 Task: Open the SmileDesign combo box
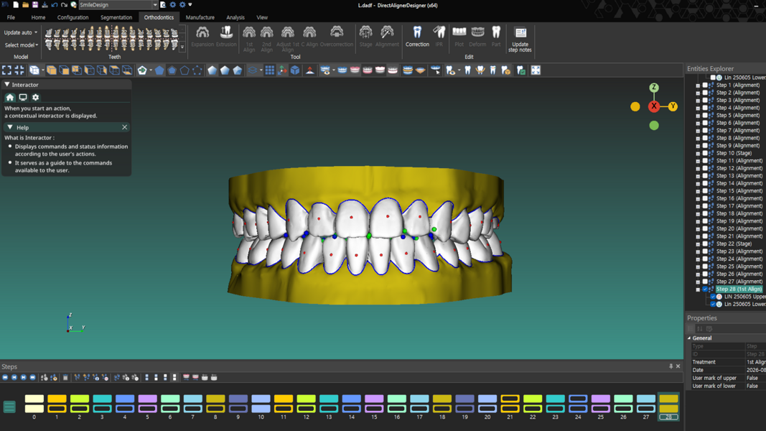(x=118, y=5)
